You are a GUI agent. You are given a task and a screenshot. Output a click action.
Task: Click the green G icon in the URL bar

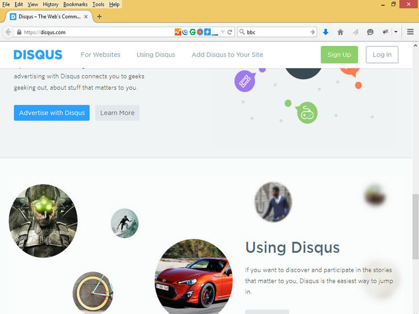click(x=192, y=32)
